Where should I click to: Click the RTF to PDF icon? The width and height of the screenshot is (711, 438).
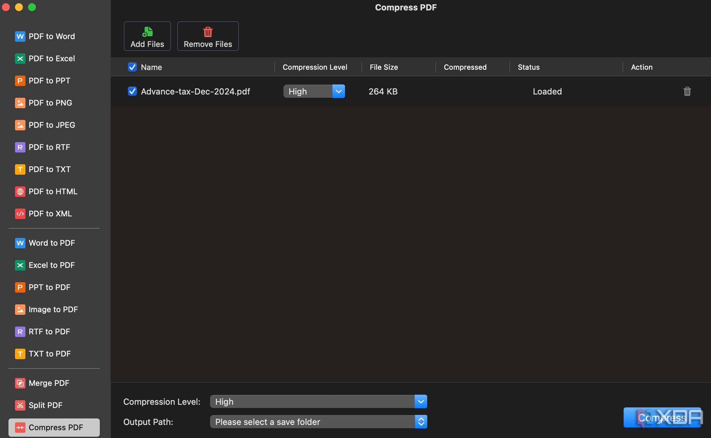[20, 331]
